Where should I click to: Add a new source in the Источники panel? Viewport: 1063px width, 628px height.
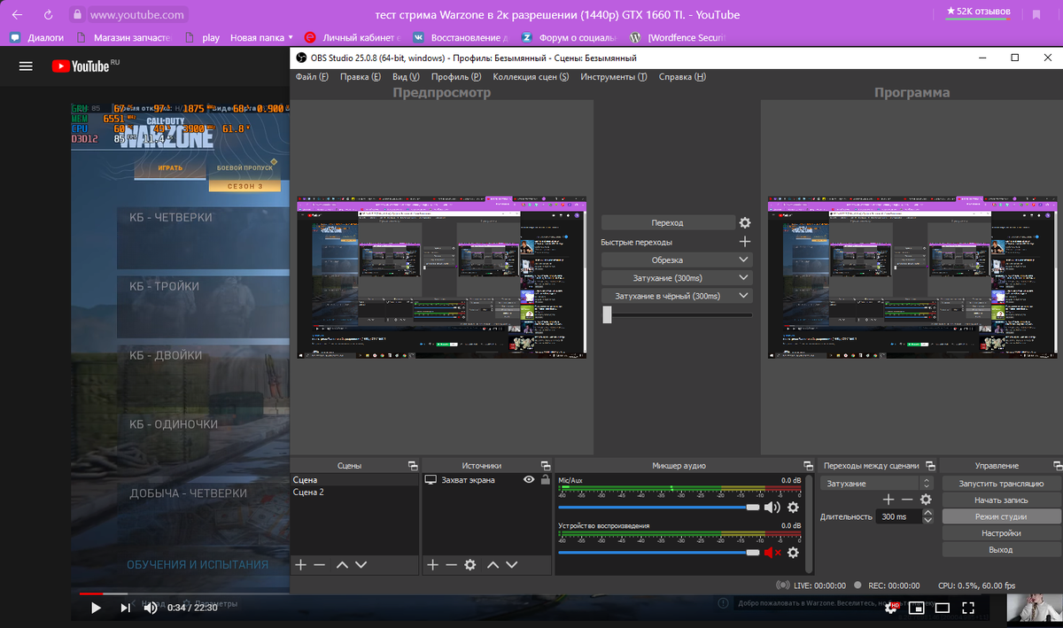[x=432, y=564]
